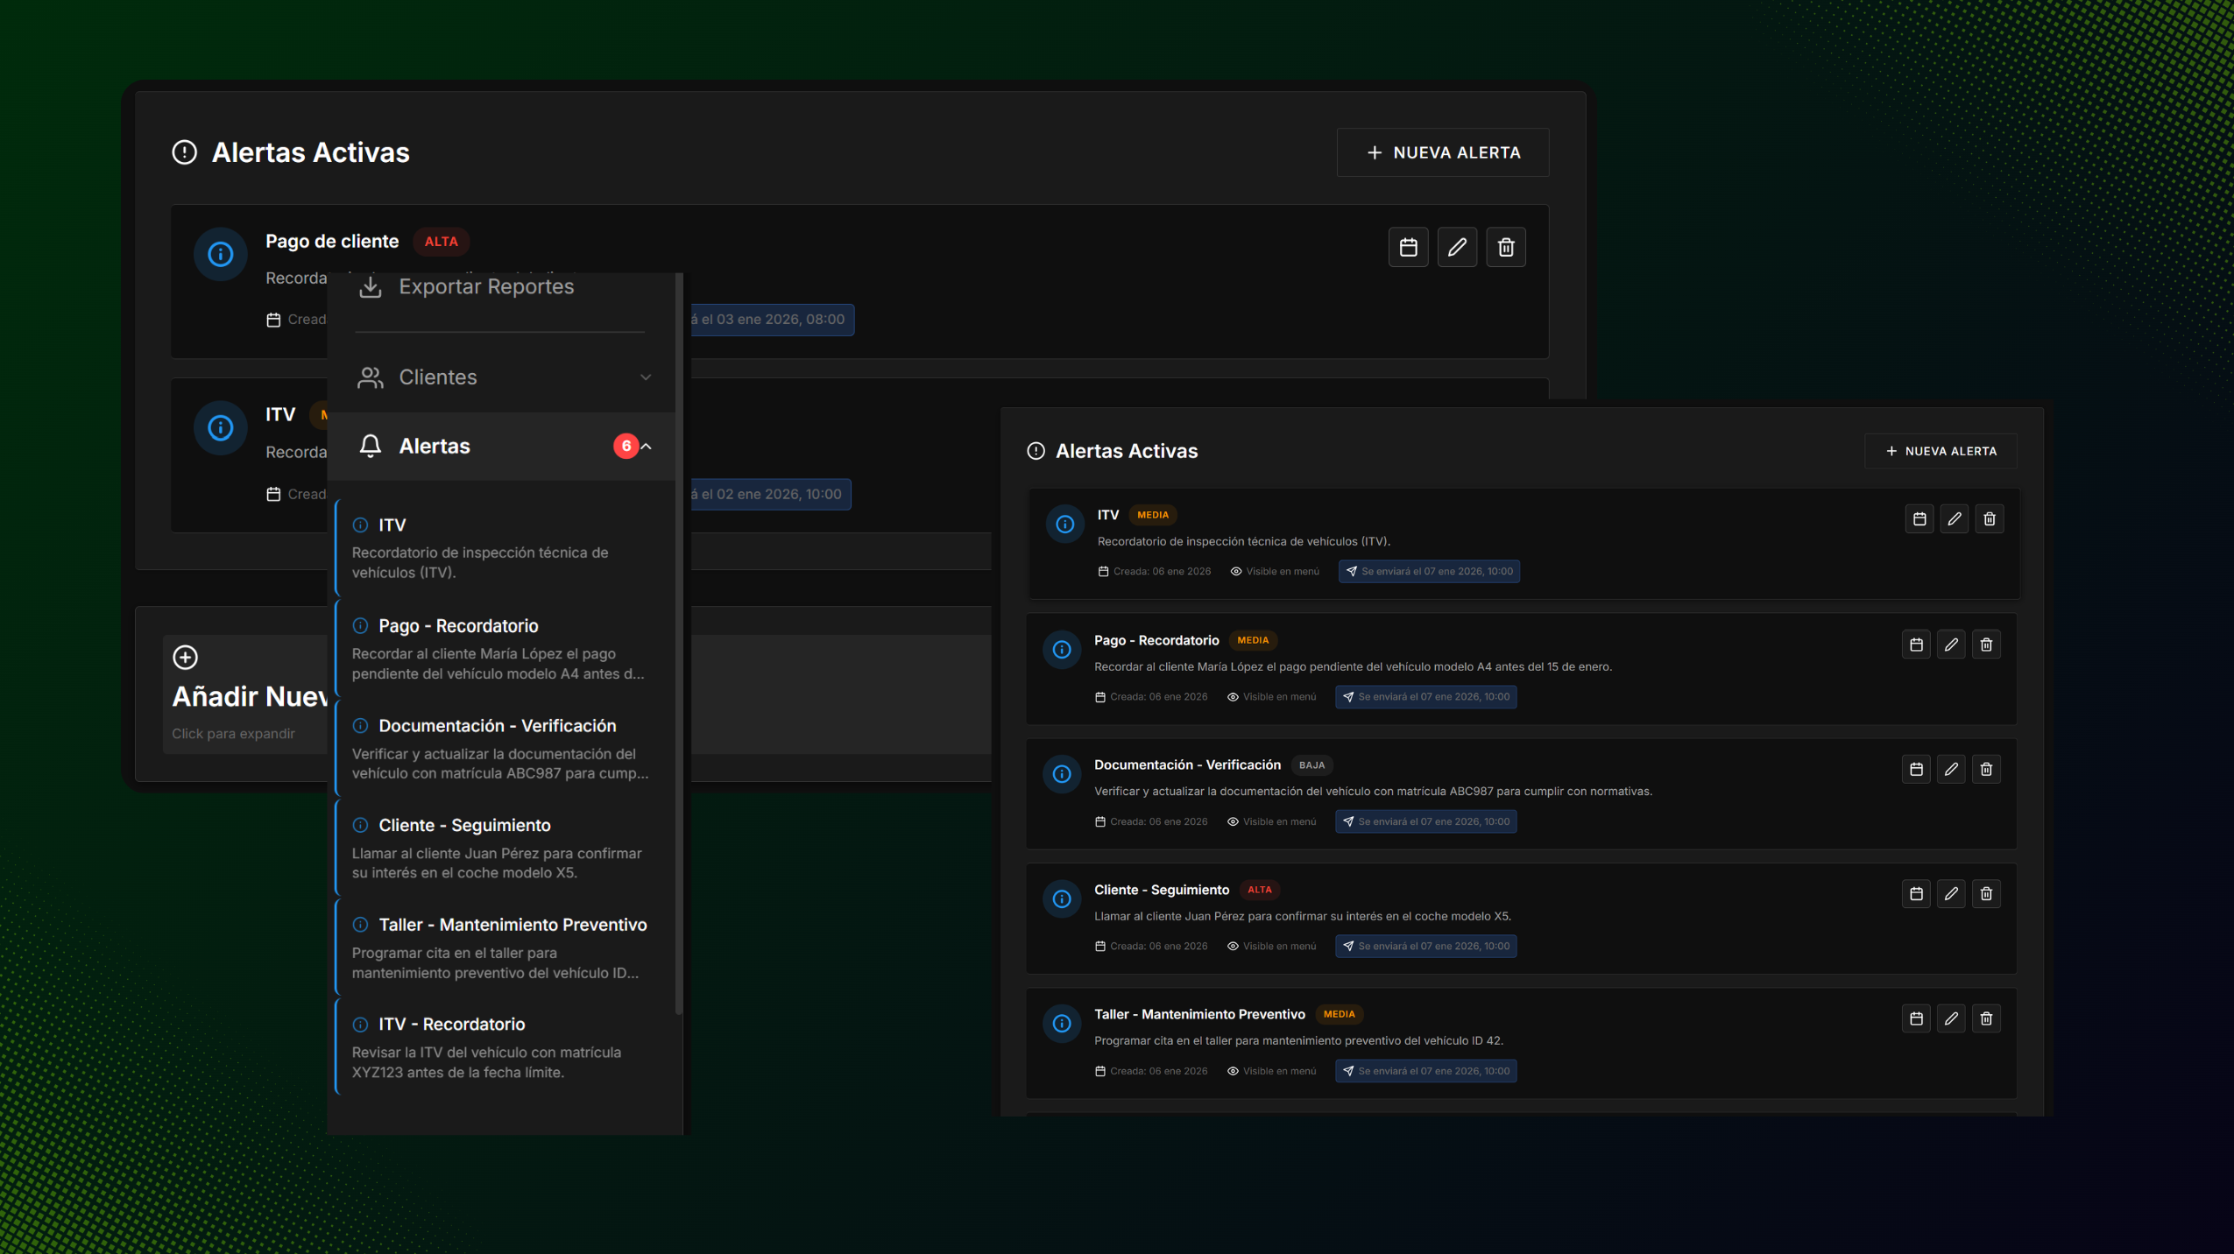Image resolution: width=2234 pixels, height=1254 pixels.
Task: Click the trash icon on the ITV MEDIA alert
Action: coord(1989,519)
